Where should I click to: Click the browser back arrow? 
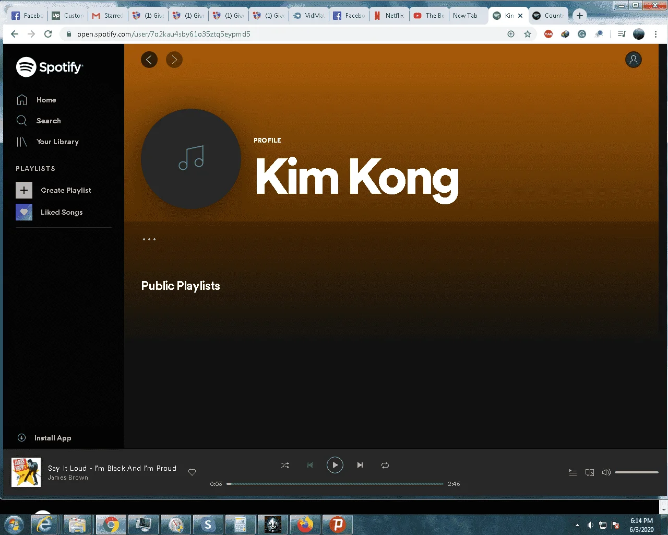[15, 34]
